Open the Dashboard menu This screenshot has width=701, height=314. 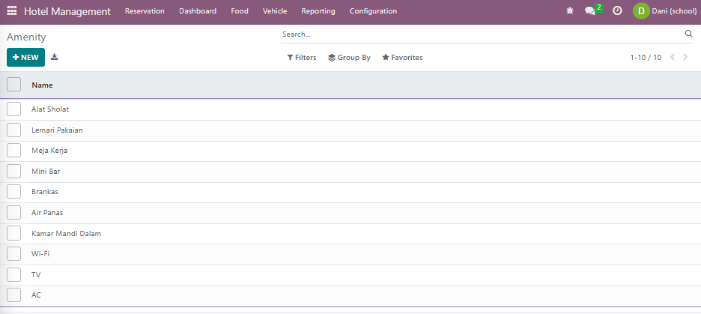click(x=198, y=10)
